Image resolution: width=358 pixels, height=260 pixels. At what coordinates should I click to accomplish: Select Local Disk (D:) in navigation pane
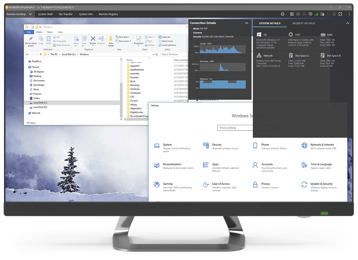pos(38,107)
